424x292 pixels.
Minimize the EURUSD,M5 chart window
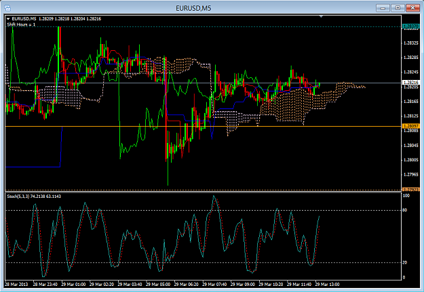coord(383,8)
